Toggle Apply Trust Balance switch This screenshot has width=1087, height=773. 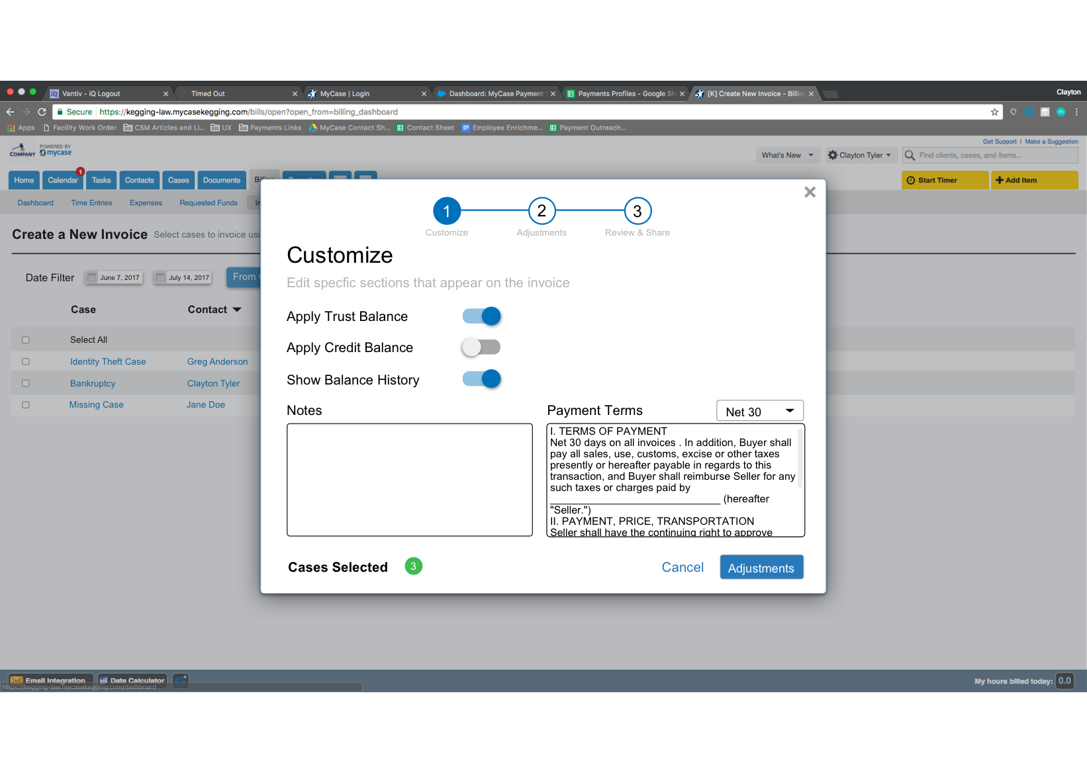482,316
